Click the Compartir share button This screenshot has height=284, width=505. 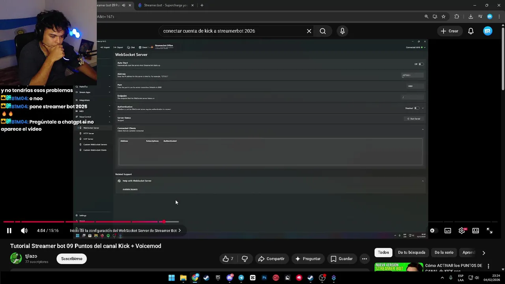(271, 259)
